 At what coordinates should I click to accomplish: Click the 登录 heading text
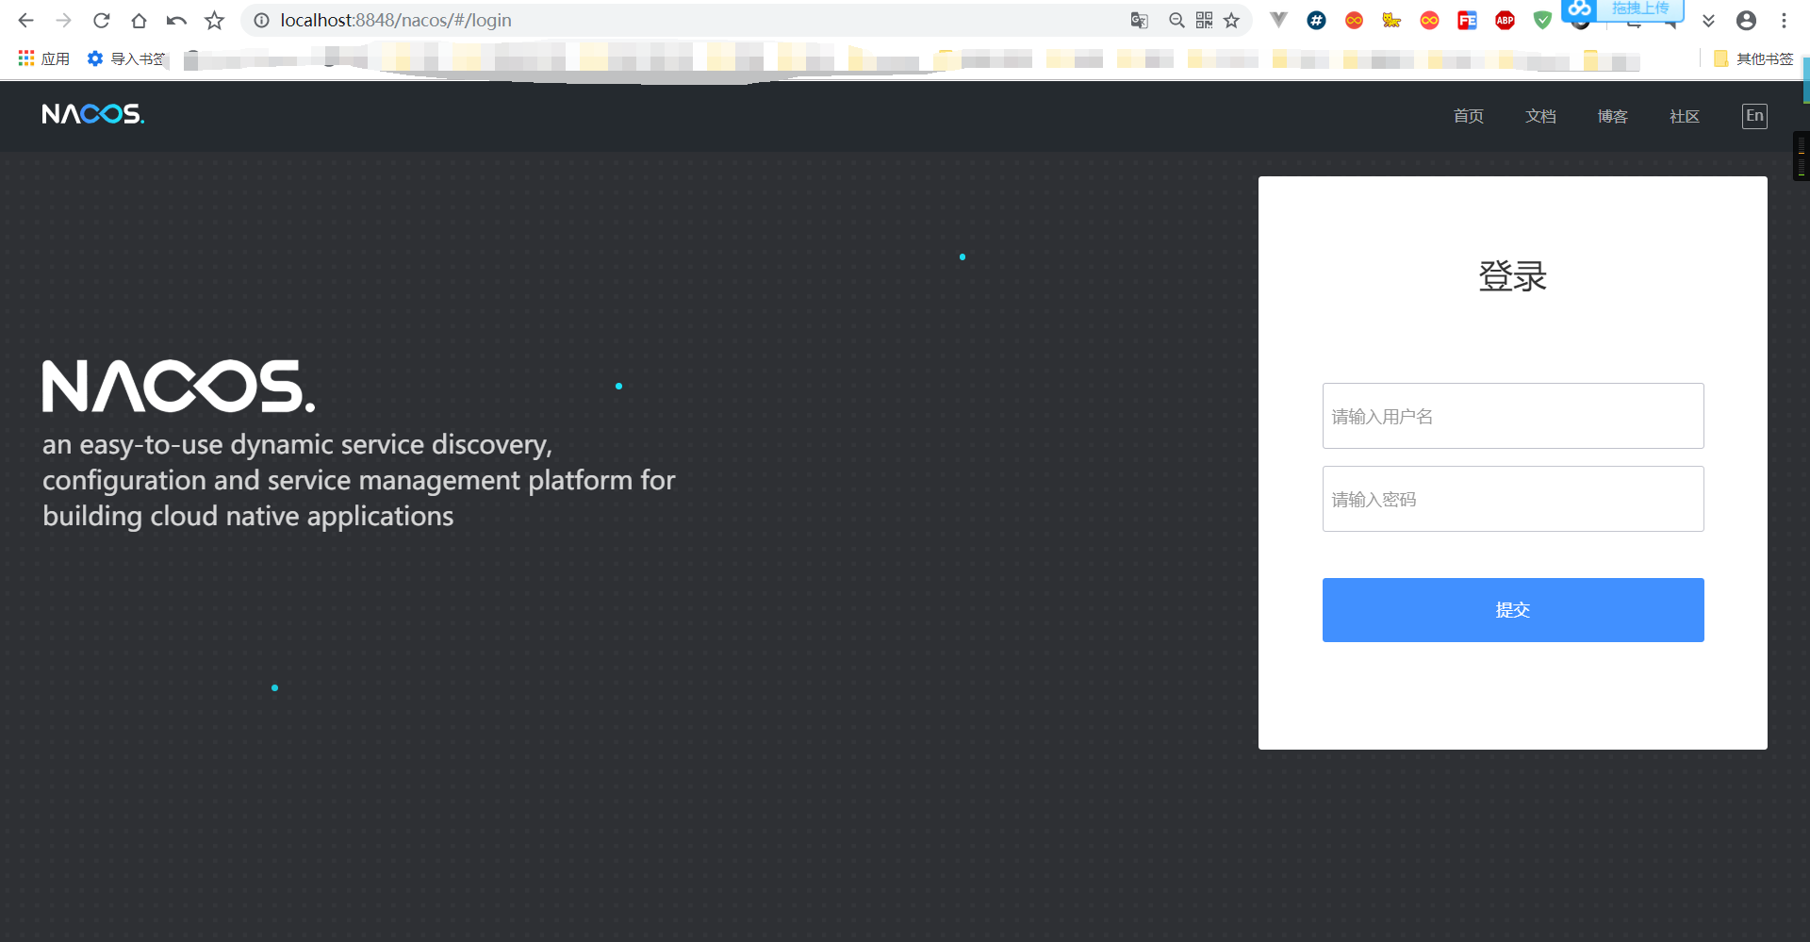1513,276
